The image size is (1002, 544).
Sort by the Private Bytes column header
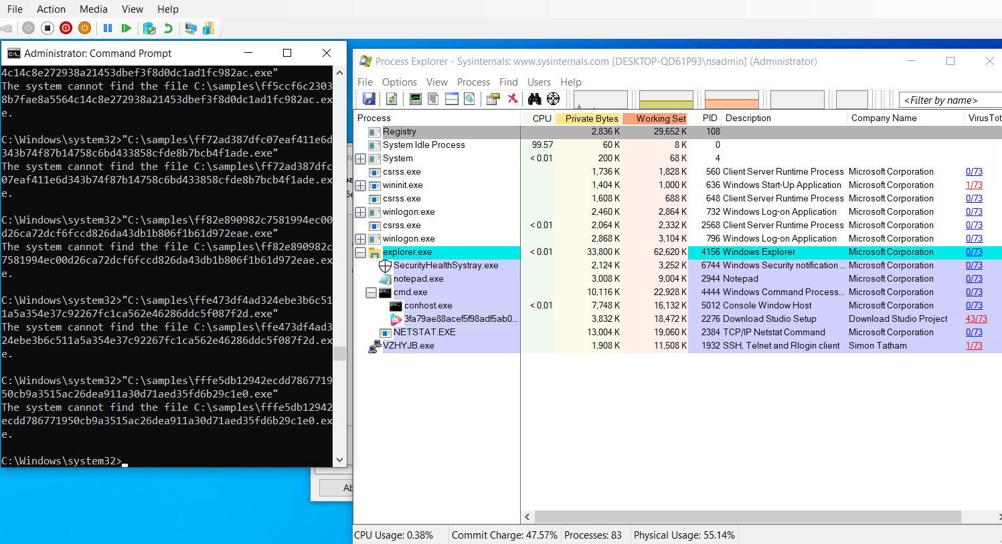point(588,118)
